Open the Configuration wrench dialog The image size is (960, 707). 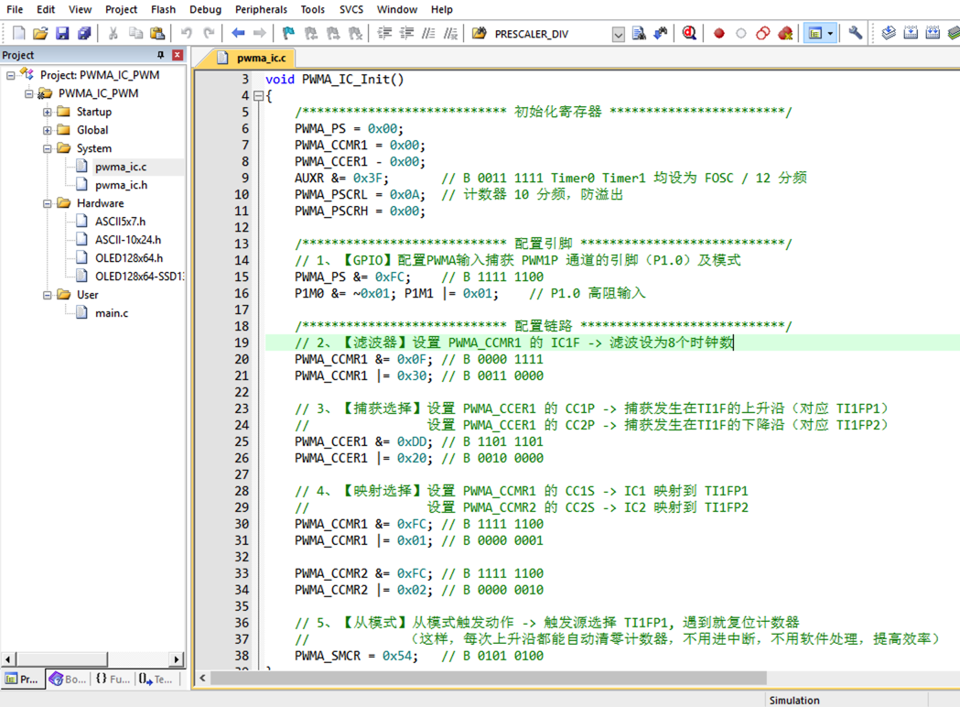(856, 33)
